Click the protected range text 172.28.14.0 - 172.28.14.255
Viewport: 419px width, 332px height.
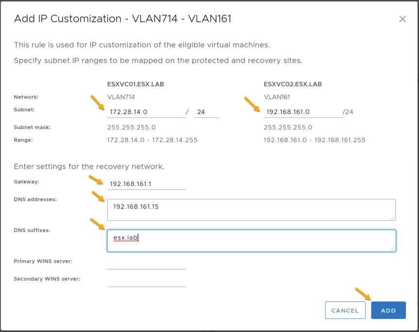[152, 140]
